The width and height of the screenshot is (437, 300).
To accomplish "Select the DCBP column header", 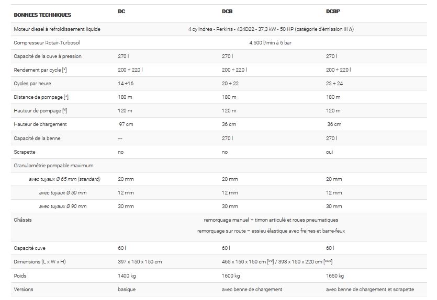I will tap(332, 12).
